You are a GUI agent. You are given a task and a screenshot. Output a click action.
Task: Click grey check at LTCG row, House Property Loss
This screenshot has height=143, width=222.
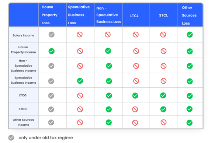tap(51, 95)
